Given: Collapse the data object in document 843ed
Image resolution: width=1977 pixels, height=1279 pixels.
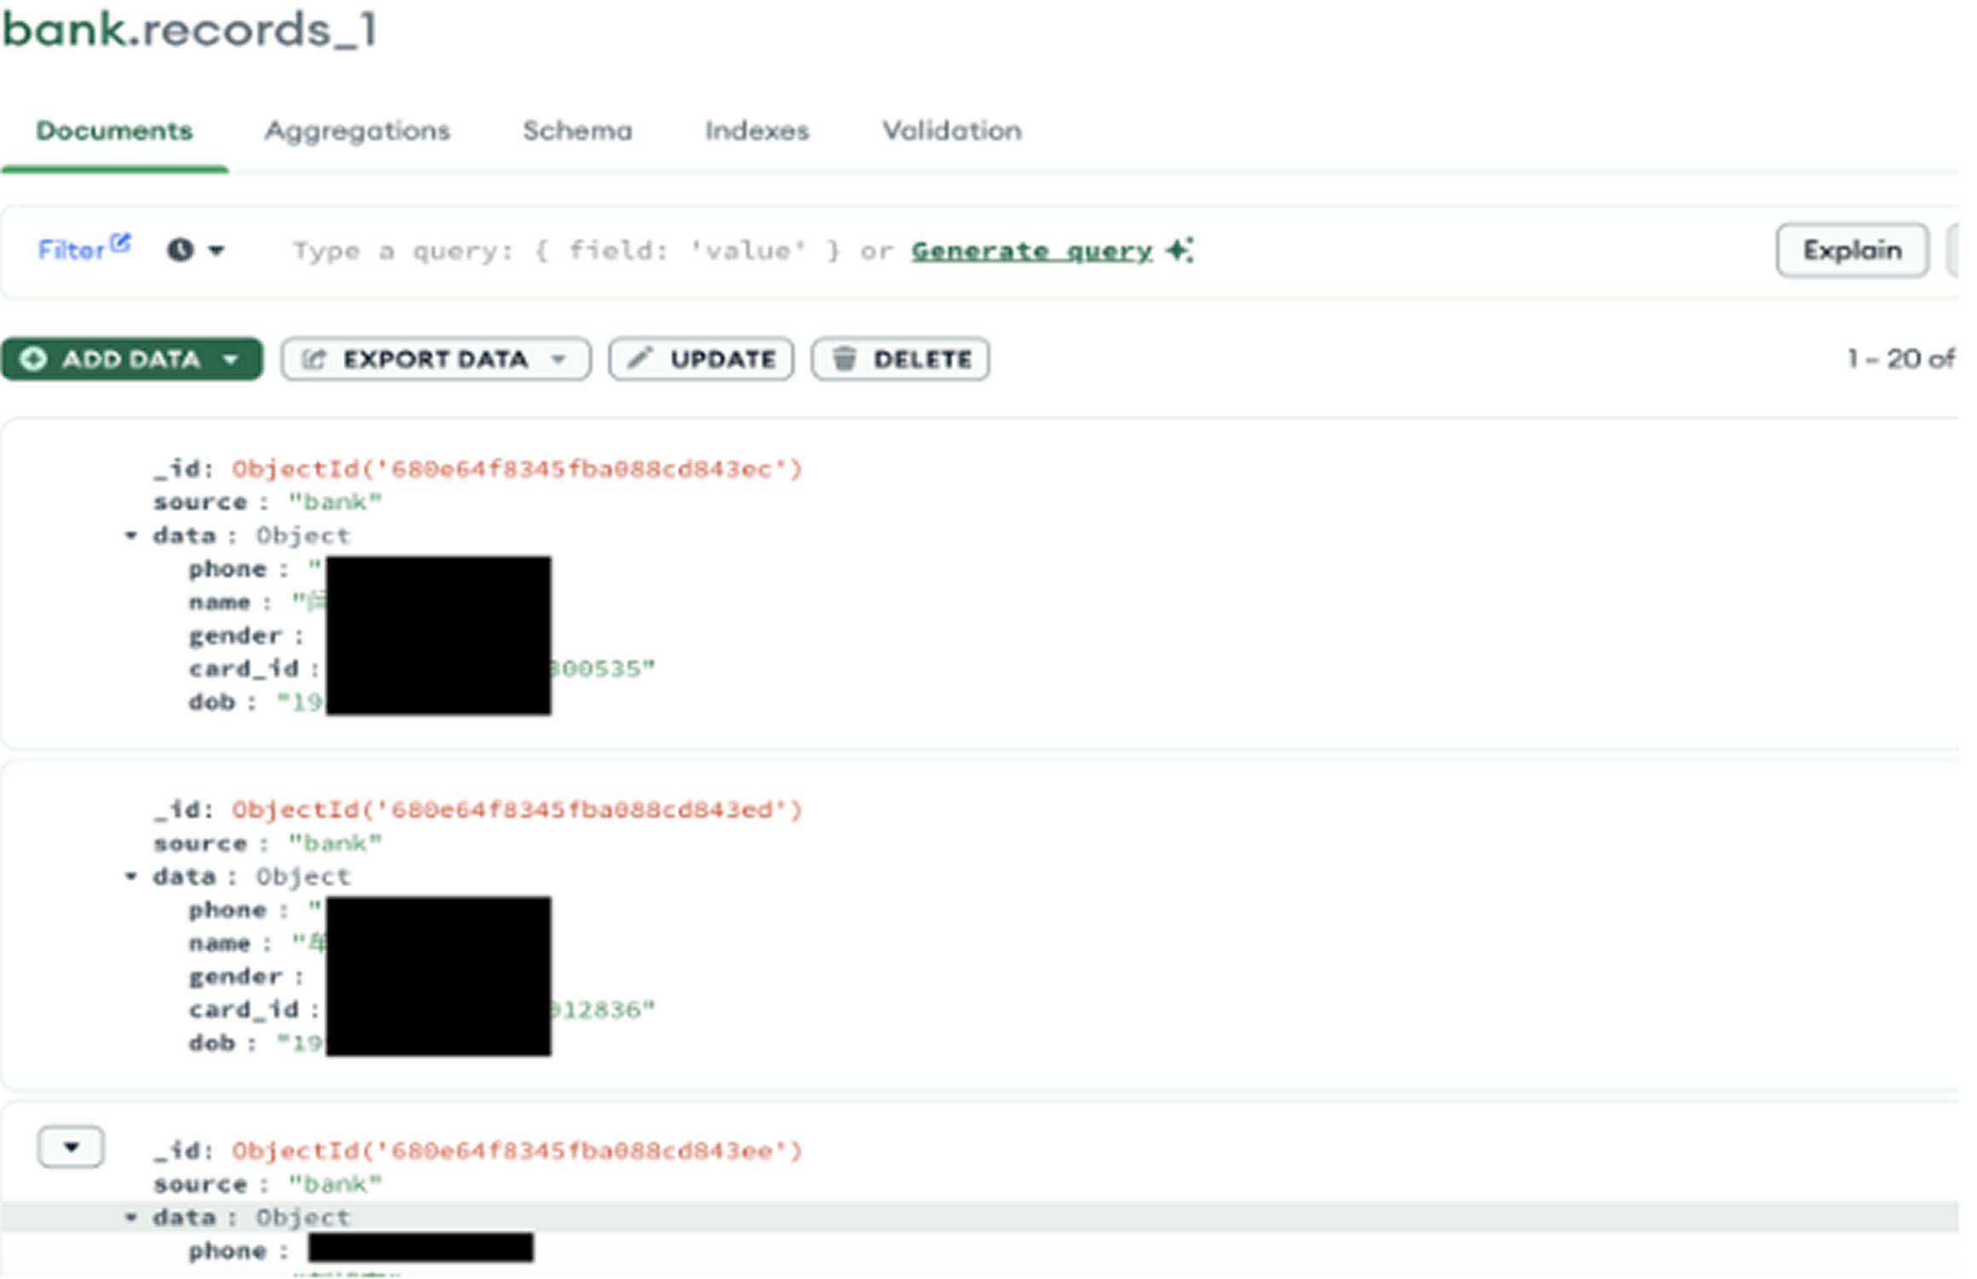Looking at the screenshot, I should [130, 877].
